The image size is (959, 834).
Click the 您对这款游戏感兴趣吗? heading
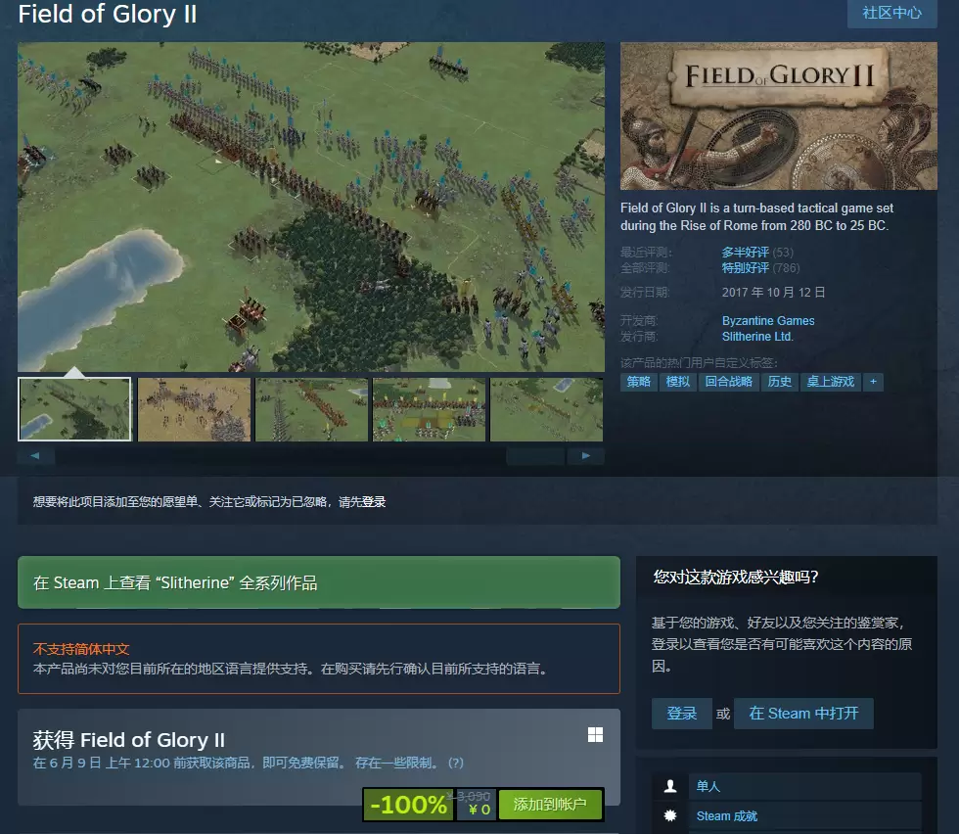(736, 577)
